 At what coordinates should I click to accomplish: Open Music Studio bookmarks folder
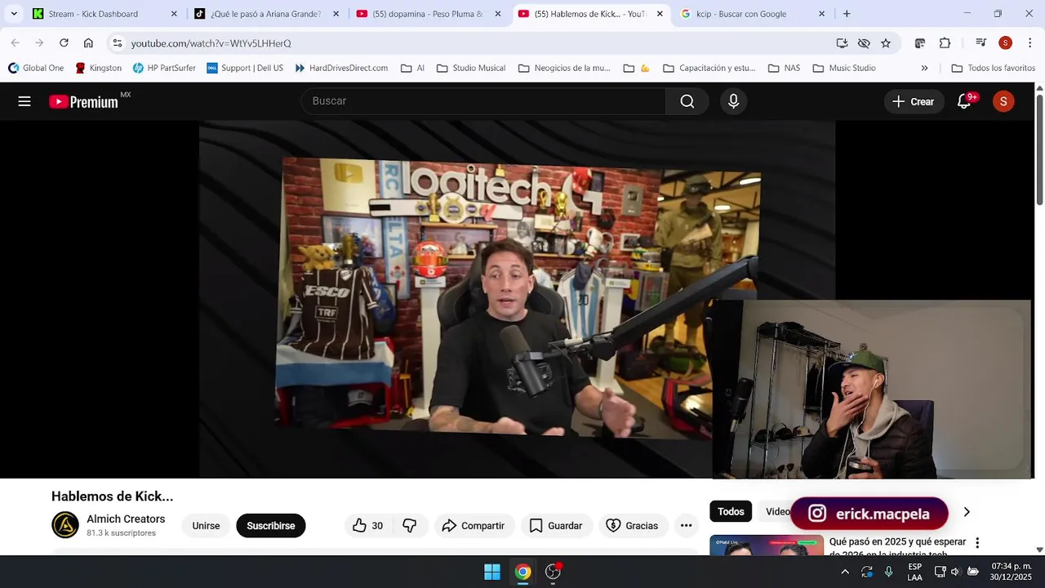[844, 68]
